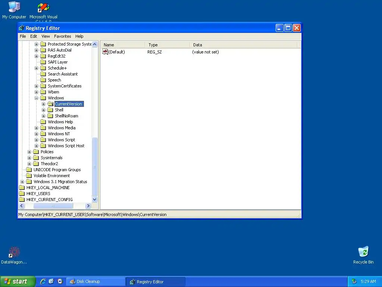Click the Volatile Environment folder icon
This screenshot has height=287, width=382.
(29, 176)
